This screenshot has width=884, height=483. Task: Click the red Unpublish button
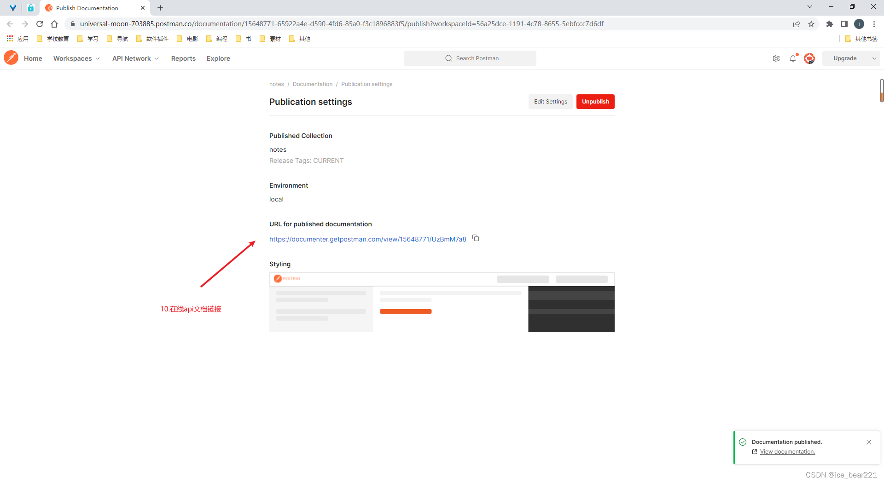[x=595, y=102]
